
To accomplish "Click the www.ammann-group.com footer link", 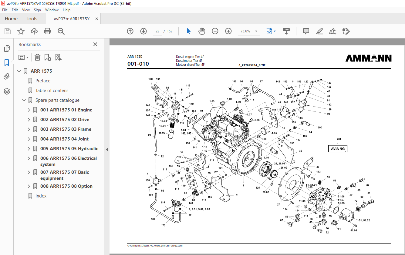I will click(x=168, y=246).
